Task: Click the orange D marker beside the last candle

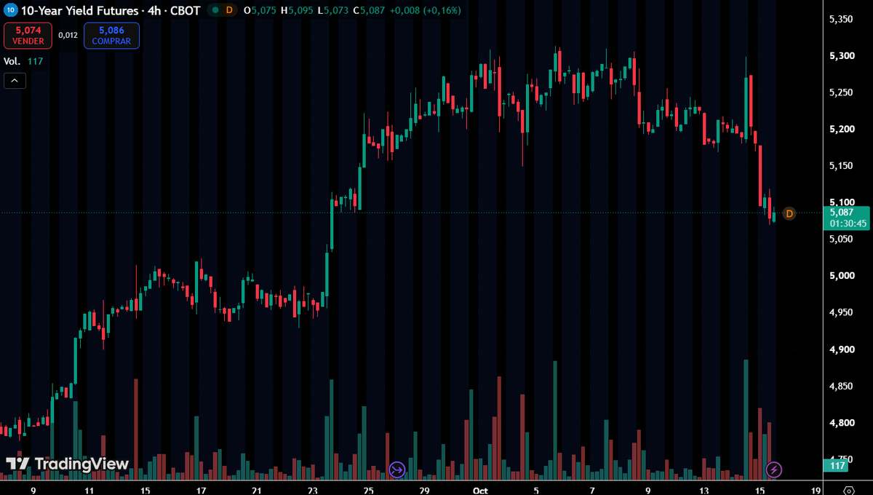Action: 789,213
